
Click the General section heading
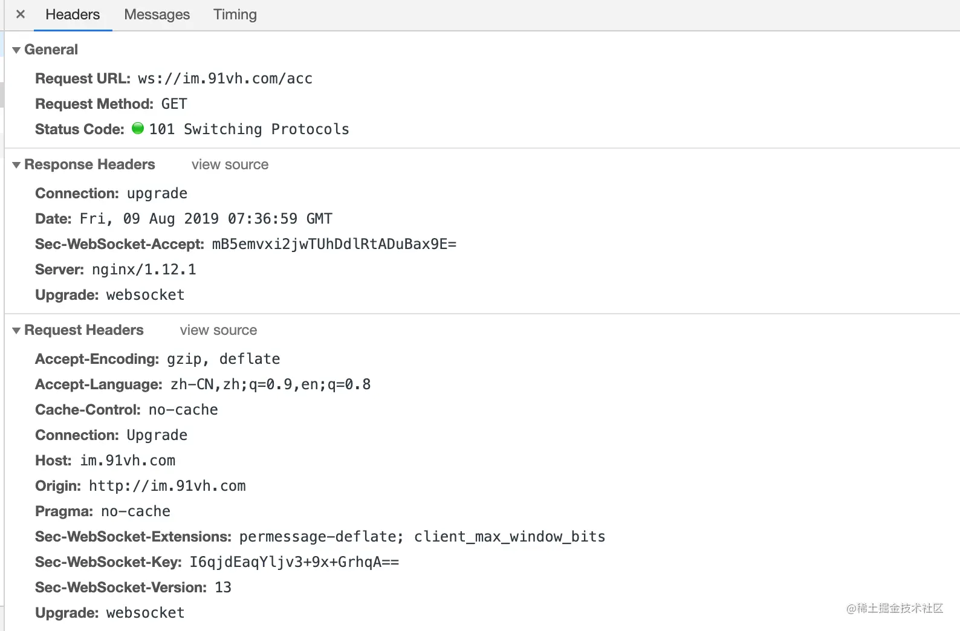pos(51,50)
